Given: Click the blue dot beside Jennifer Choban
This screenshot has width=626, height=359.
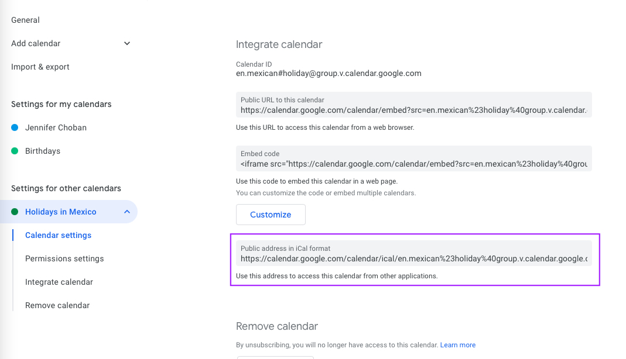Looking at the screenshot, I should coord(15,127).
